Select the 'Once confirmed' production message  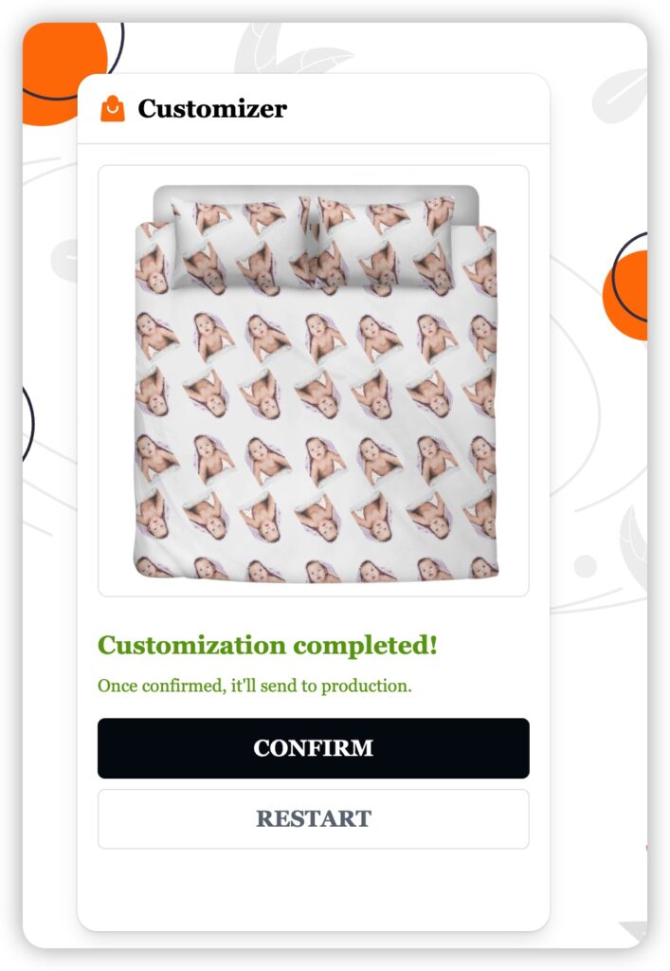pos(254,686)
